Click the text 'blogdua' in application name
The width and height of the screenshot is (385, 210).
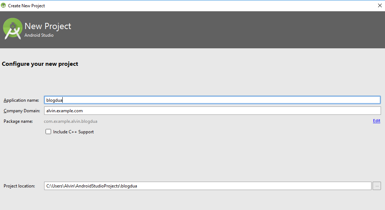click(x=54, y=100)
